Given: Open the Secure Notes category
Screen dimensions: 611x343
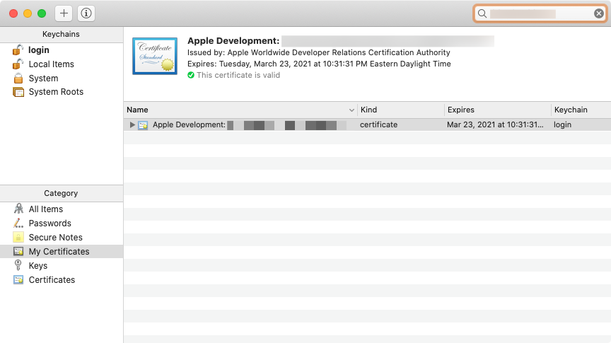Looking at the screenshot, I should coord(55,238).
